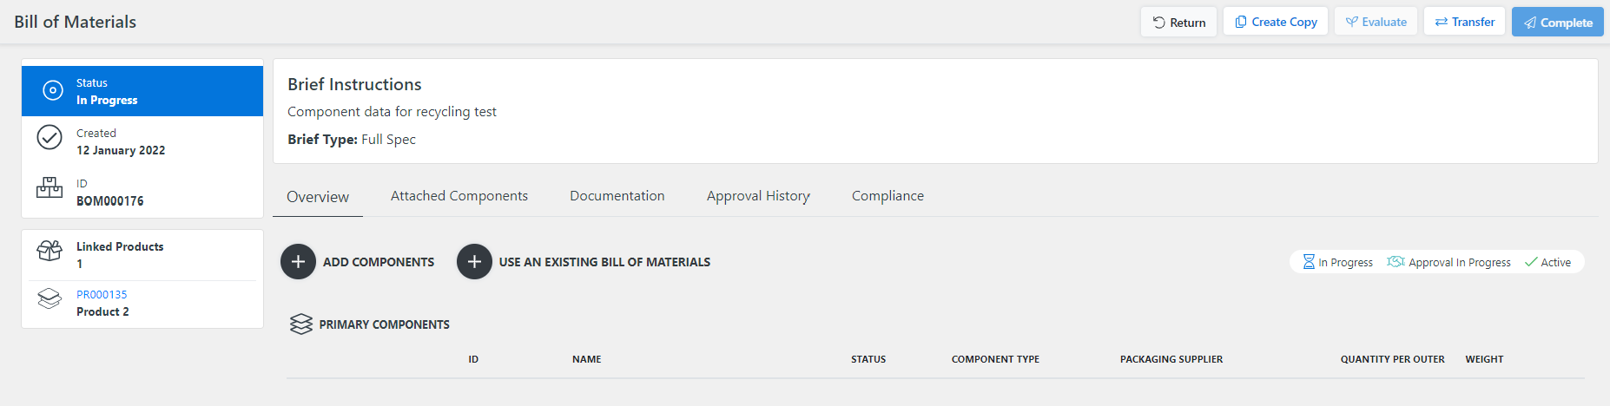Click the Complete button
The width and height of the screenshot is (1610, 406).
(x=1558, y=22)
